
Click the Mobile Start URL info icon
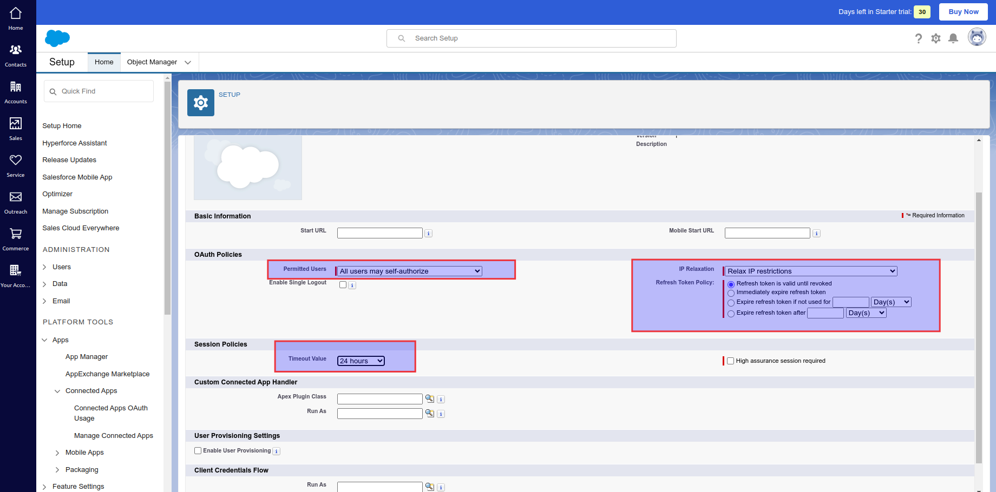point(816,234)
